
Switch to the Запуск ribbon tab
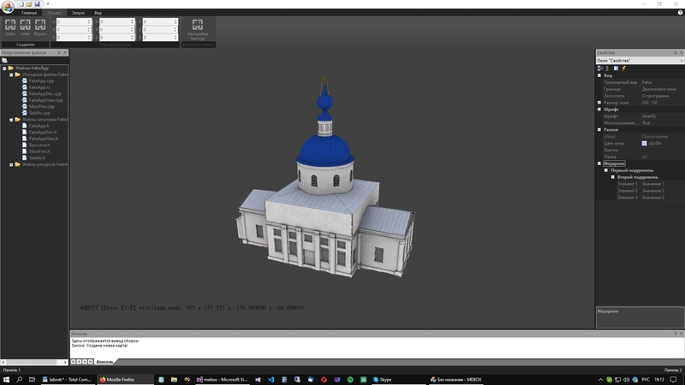click(x=78, y=13)
